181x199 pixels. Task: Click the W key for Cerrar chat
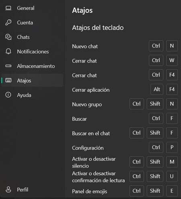[x=172, y=60]
